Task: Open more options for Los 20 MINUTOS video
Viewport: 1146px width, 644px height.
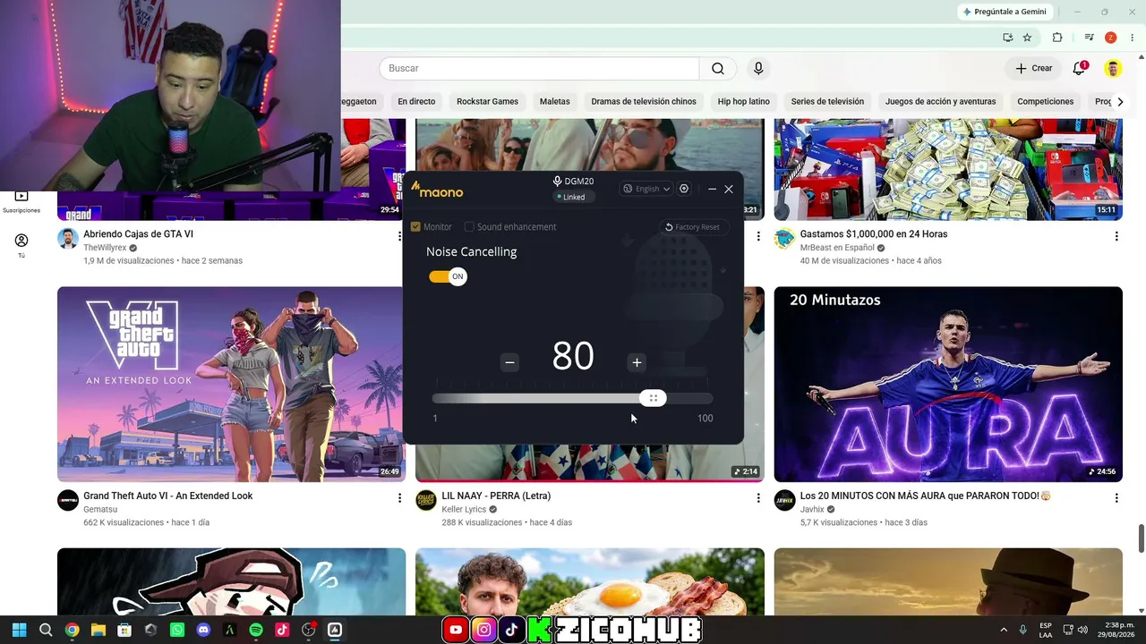Action: (x=1116, y=498)
